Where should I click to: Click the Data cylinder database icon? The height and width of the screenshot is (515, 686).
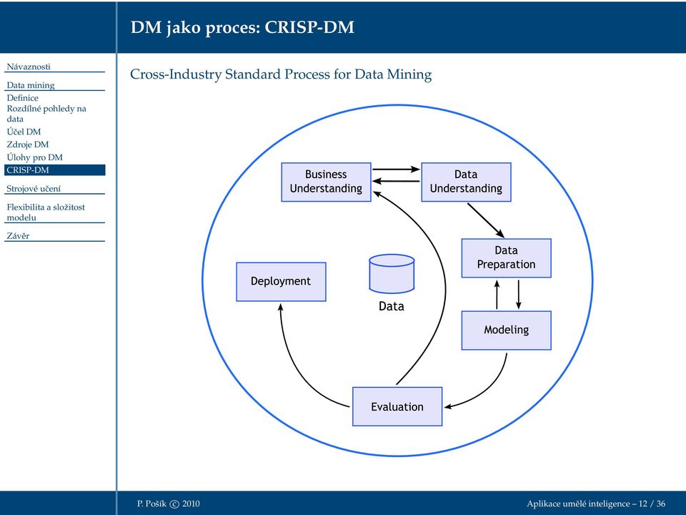click(392, 274)
